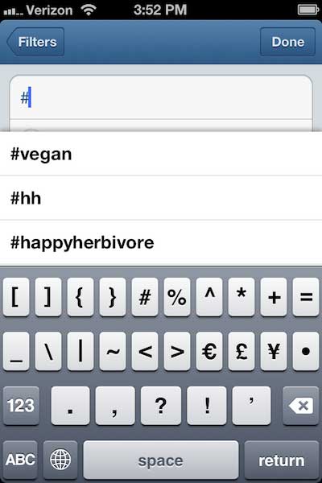The width and height of the screenshot is (322, 483).
Task: Switch keyboard to 123 numbers
Action: 21,406
